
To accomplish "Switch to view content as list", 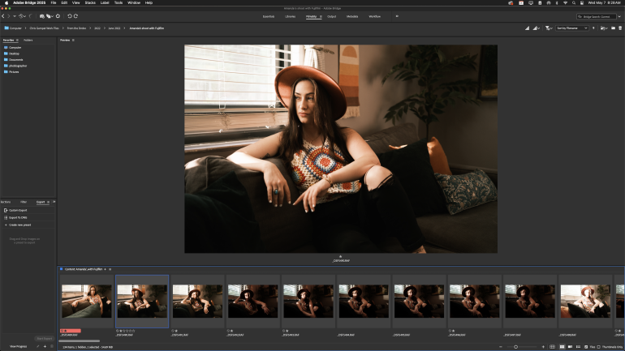I will [x=578, y=347].
